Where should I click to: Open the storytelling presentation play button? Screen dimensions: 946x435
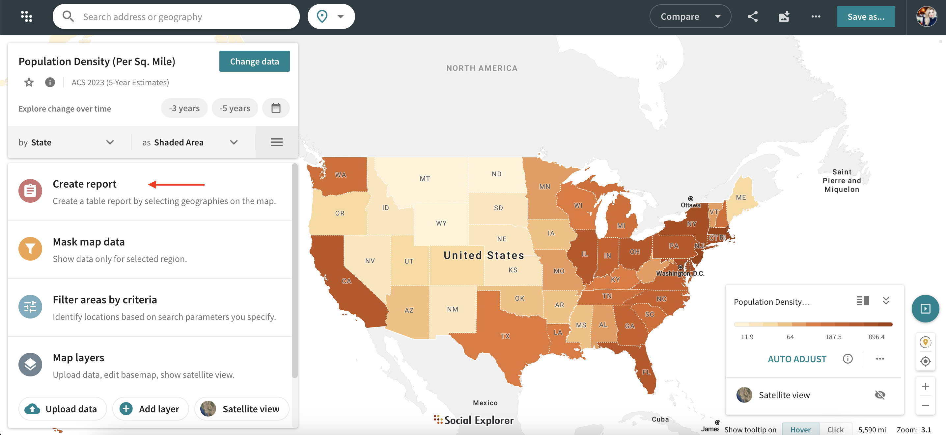925,308
